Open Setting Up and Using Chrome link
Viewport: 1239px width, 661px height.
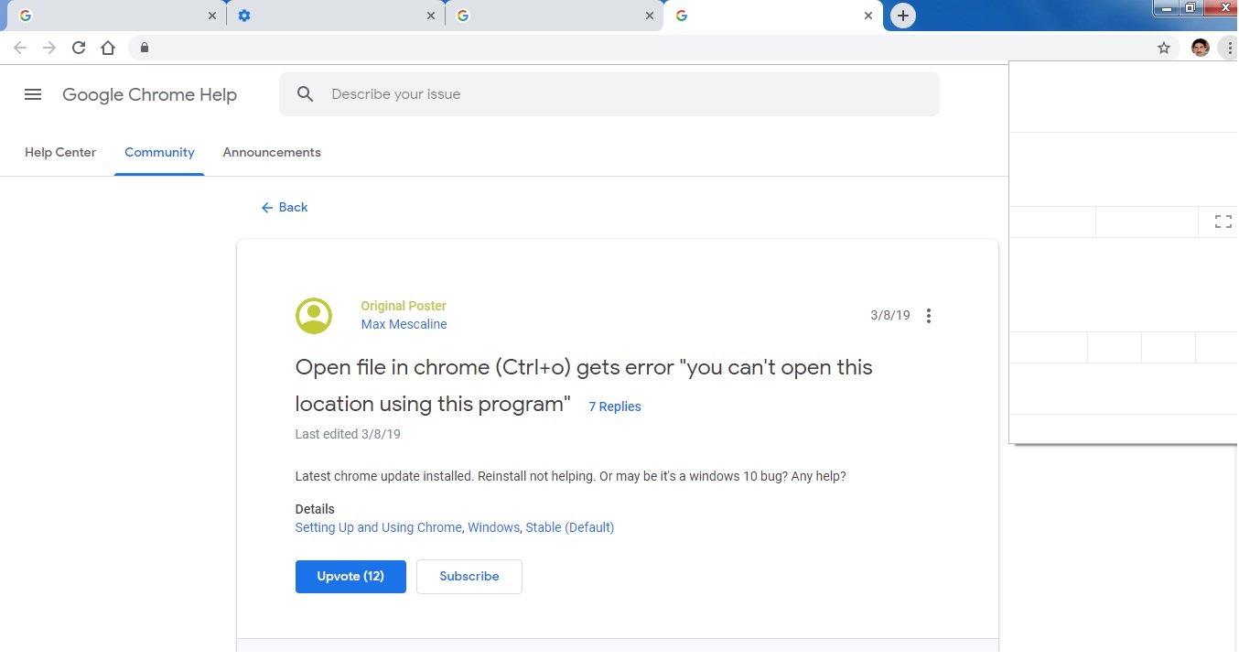pyautogui.click(x=379, y=527)
